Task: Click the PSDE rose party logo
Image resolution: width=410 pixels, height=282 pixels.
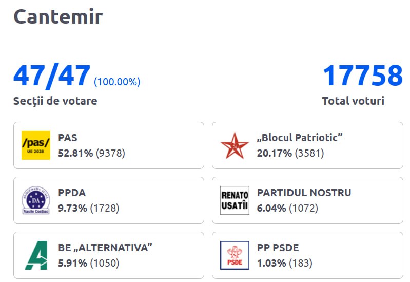Action: coord(235,255)
